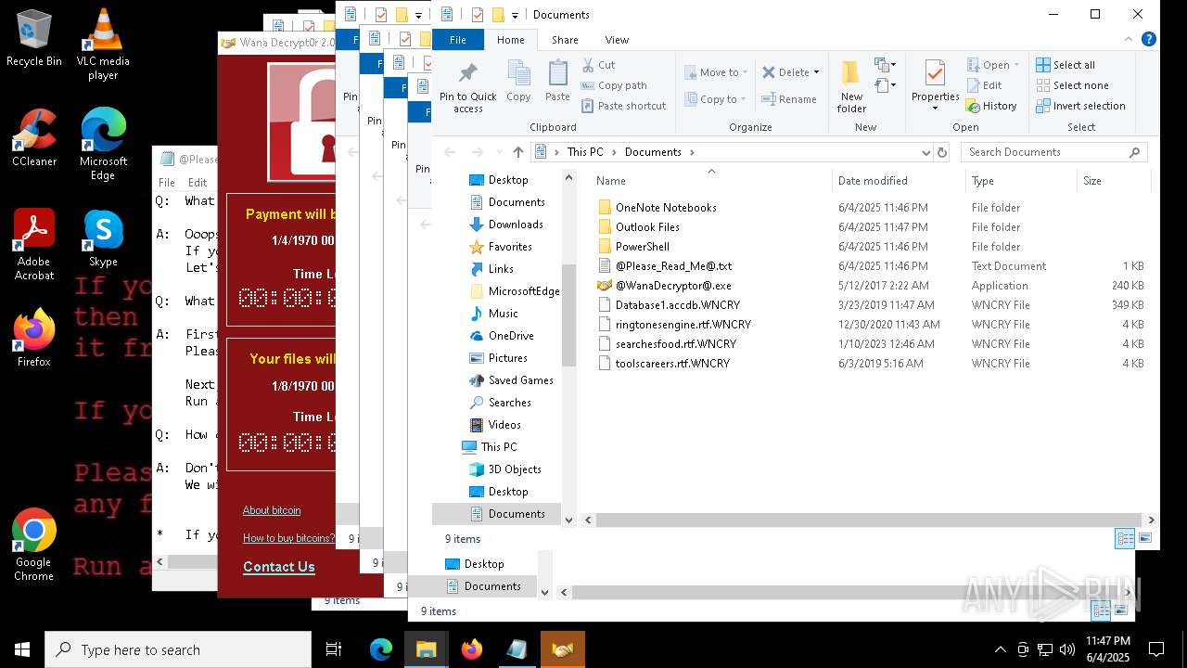This screenshot has height=668, width=1187.
Task: Click Type here to search box
Action: (178, 649)
